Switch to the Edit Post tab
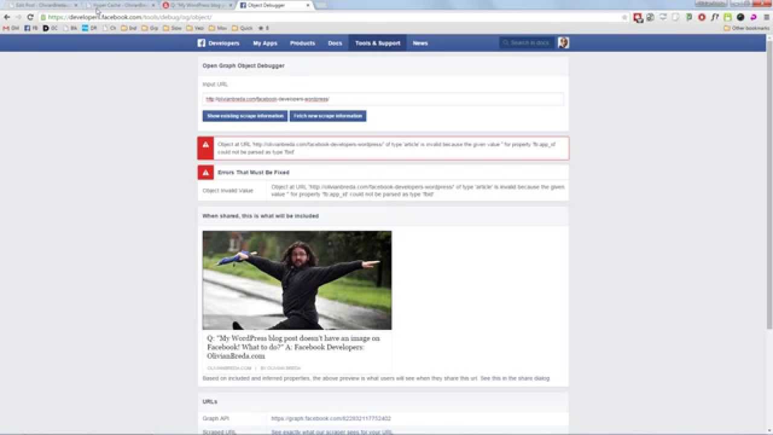This screenshot has width=773, height=435. tap(42, 5)
